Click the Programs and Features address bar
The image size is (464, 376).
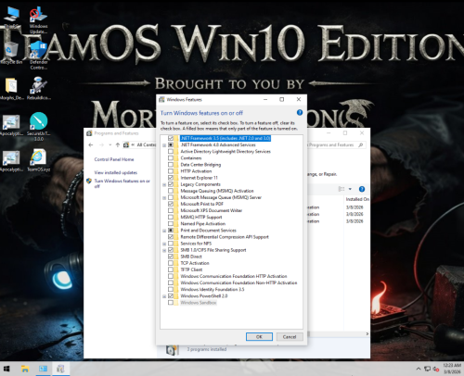141,144
